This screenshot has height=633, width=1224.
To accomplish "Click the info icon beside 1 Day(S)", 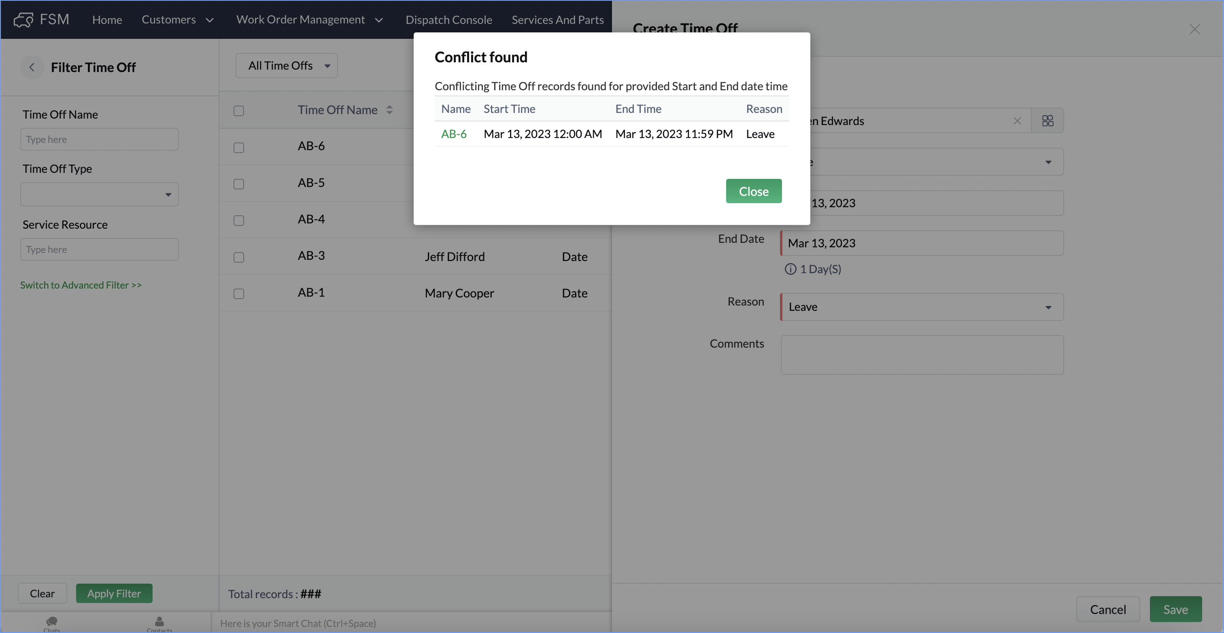I will click(790, 269).
